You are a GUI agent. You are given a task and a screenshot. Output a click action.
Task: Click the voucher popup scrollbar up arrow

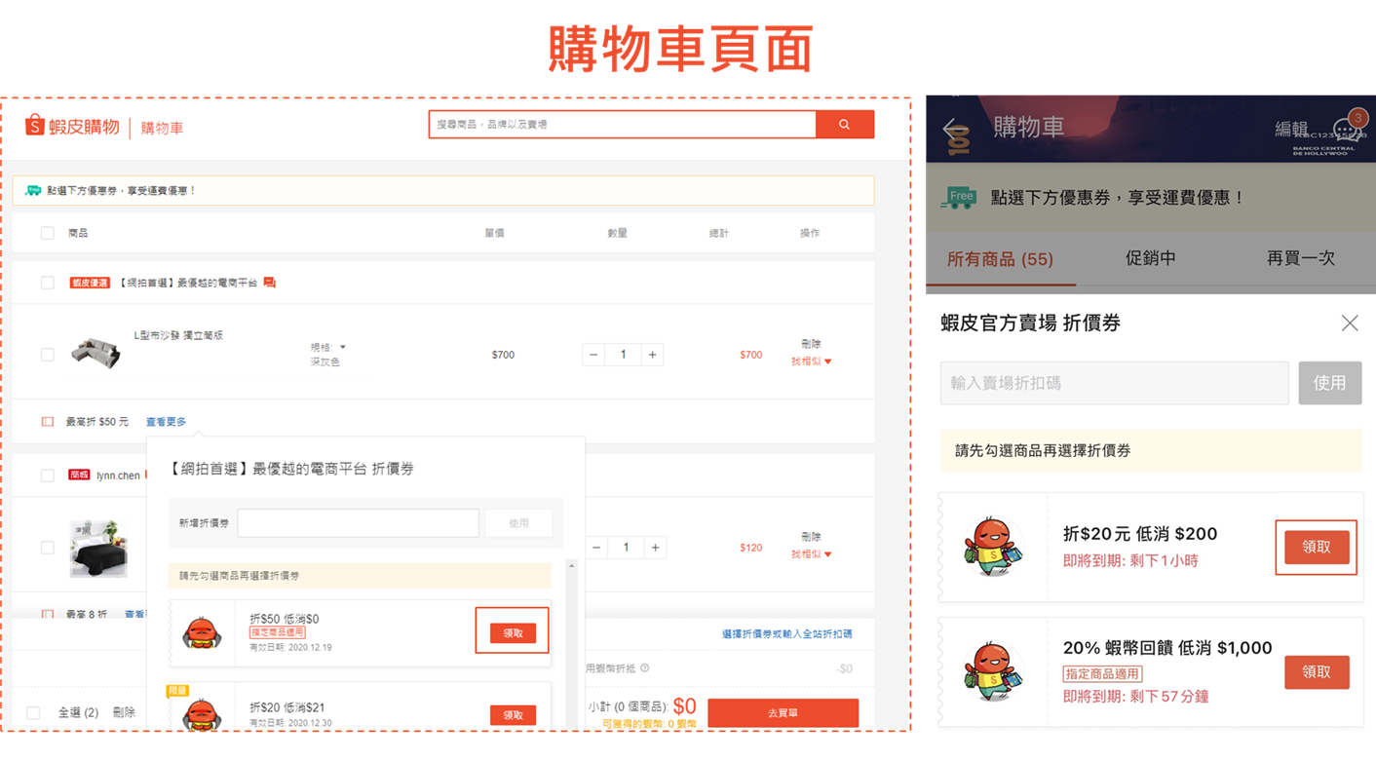pos(572,566)
